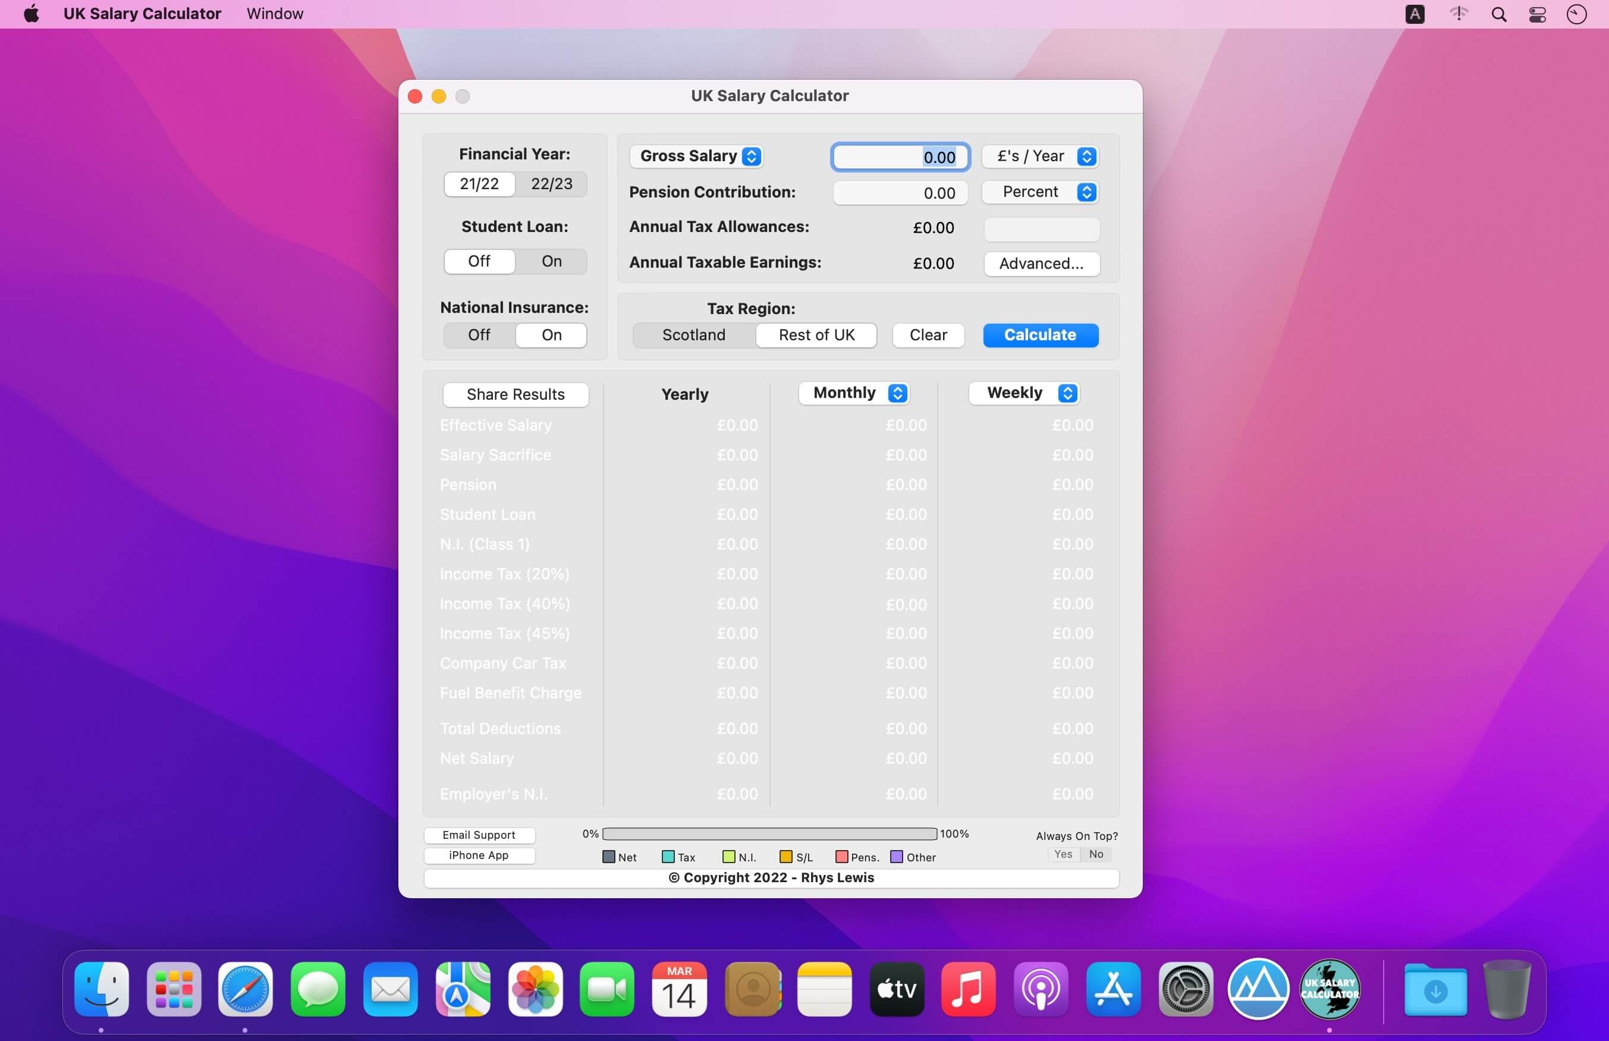The height and width of the screenshot is (1041, 1609).
Task: Open the blue mountain-logo app in Dock
Action: [1258, 990]
